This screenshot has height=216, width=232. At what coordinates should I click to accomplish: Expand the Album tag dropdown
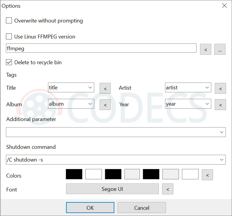click(90, 104)
